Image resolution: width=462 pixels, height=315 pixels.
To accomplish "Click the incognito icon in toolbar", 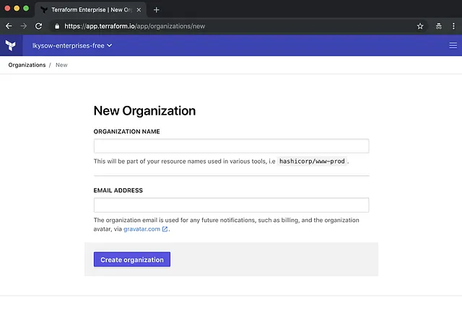I will click(439, 26).
